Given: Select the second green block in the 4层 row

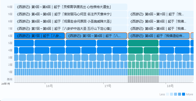Looking at the screenshot, I should (x=151, y=50).
